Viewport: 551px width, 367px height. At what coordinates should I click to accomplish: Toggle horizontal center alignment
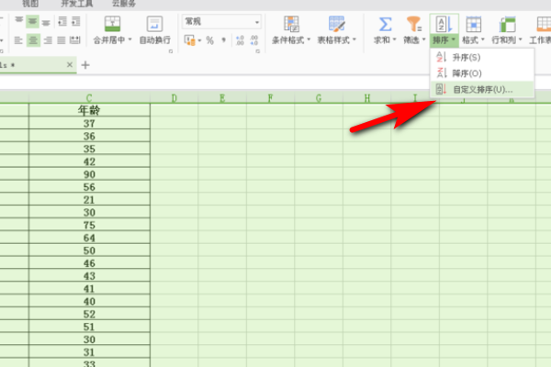click(33, 40)
